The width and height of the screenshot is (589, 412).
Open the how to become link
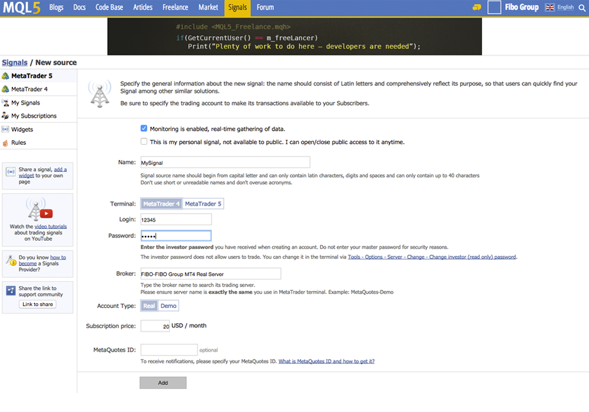click(42, 260)
